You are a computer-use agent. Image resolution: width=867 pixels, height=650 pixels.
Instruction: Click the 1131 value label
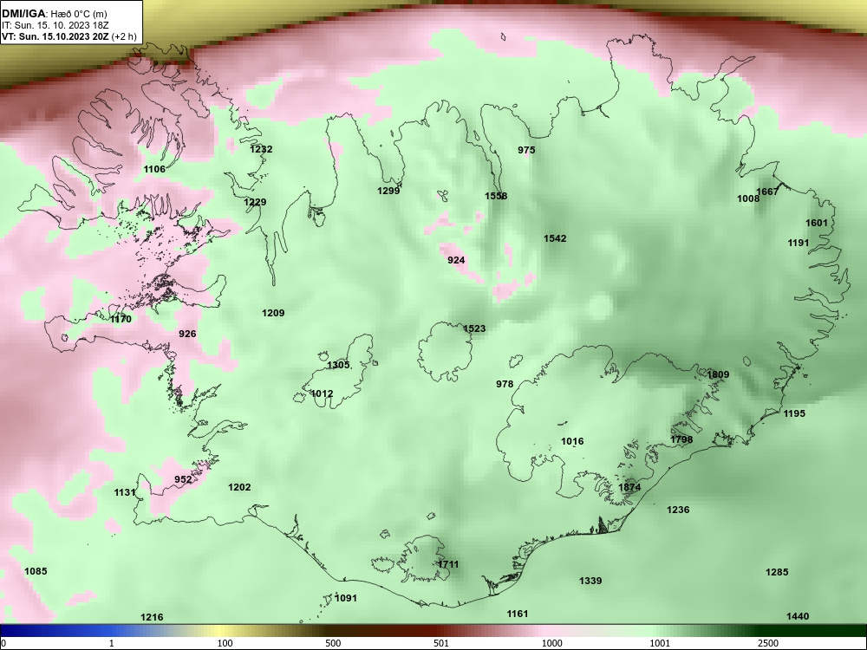[125, 492]
